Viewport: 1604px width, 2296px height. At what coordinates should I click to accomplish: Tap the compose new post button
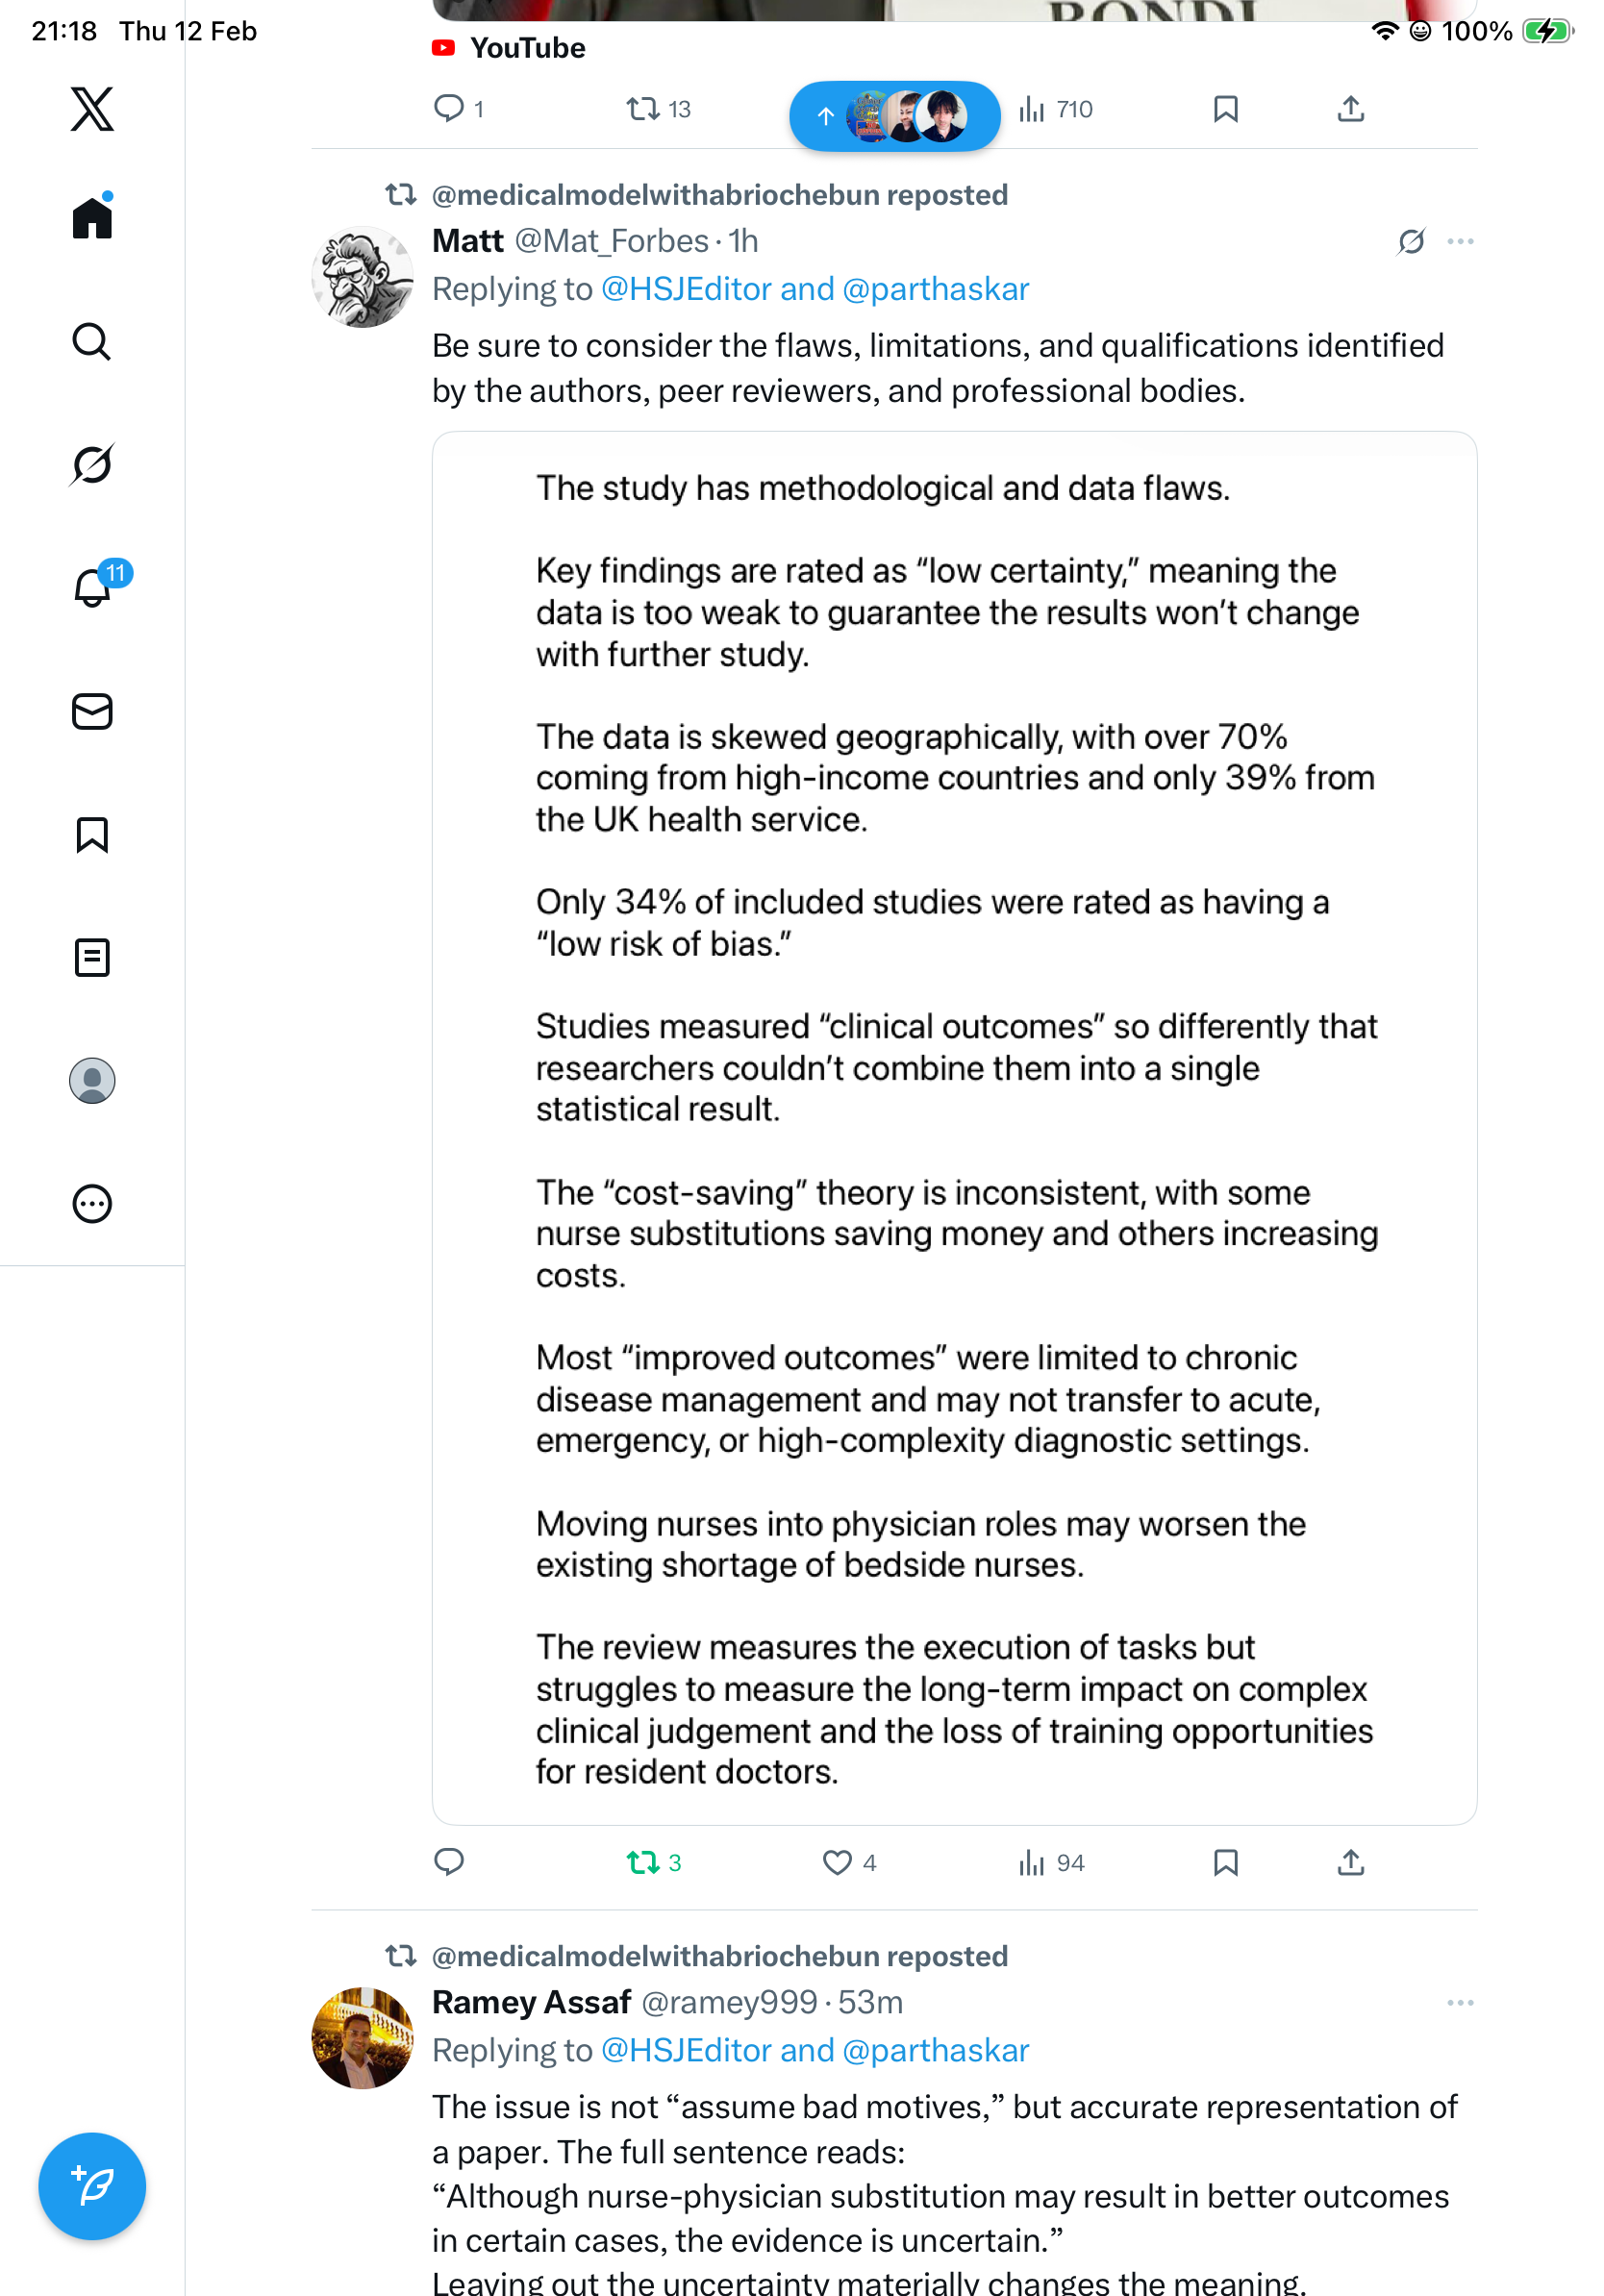92,2186
